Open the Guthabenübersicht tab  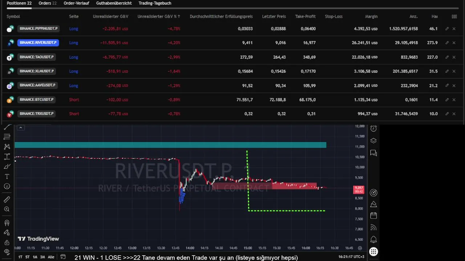click(x=114, y=3)
